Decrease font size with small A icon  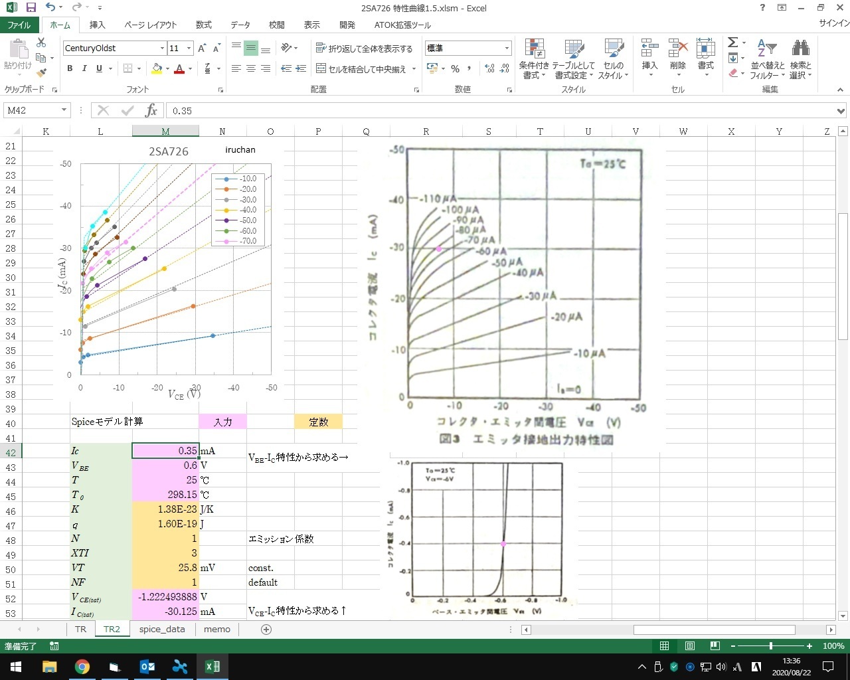(217, 48)
